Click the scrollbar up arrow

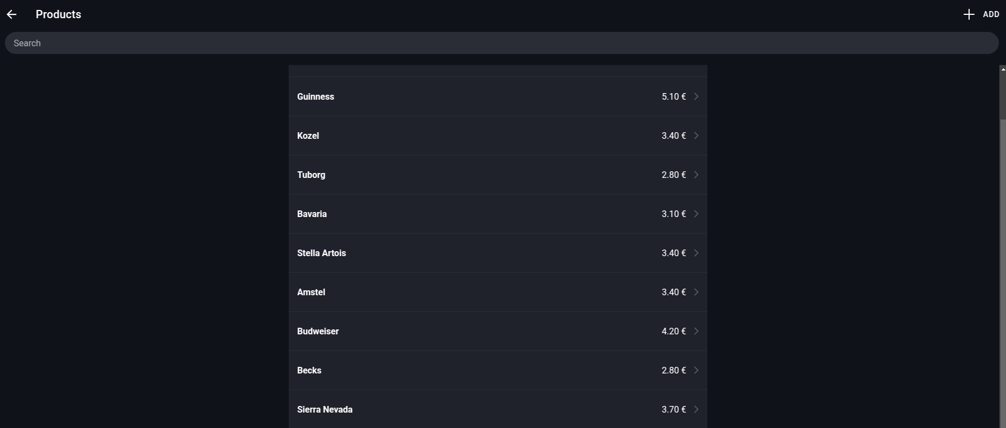coord(1003,69)
